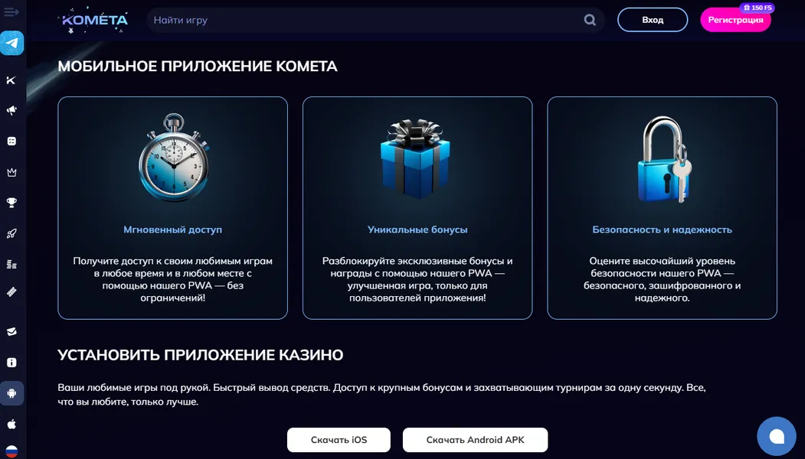Open the info icon in the sidebar
The width and height of the screenshot is (805, 459).
(x=12, y=362)
